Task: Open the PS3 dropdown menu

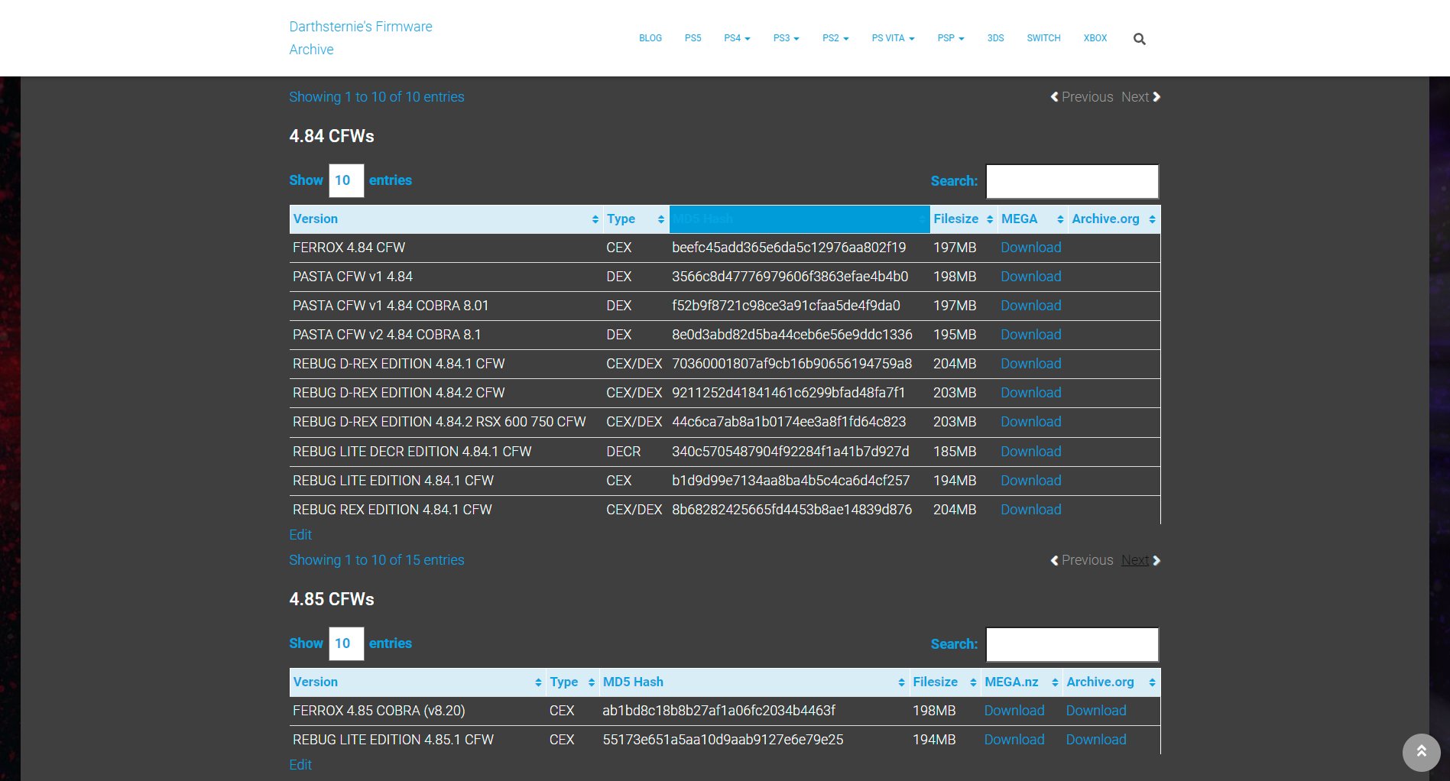Action: [786, 38]
